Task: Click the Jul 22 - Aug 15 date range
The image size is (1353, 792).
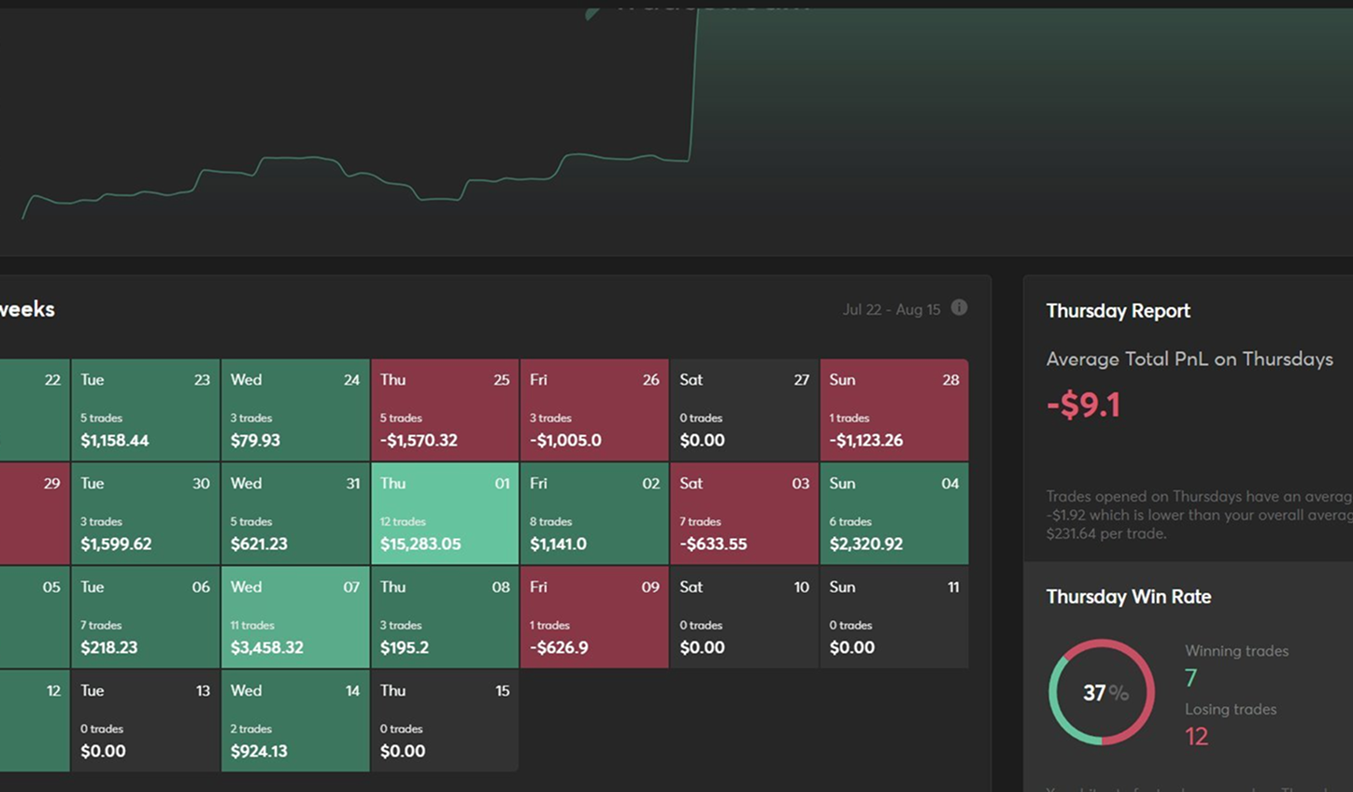Action: click(890, 310)
